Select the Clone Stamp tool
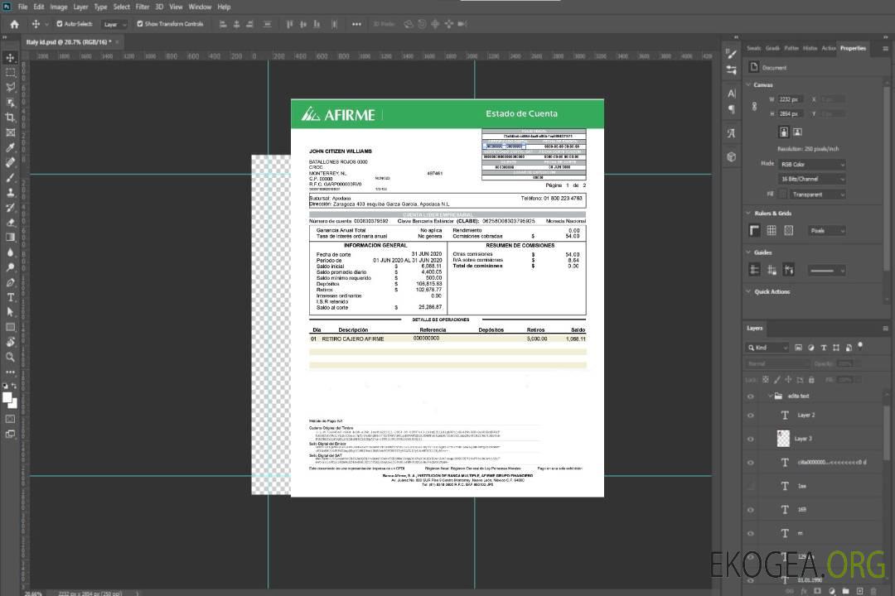Image resolution: width=895 pixels, height=596 pixels. tap(10, 193)
